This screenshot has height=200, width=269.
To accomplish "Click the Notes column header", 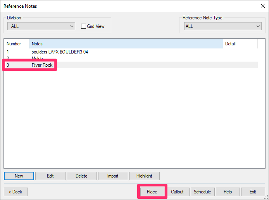I will [x=126, y=44].
